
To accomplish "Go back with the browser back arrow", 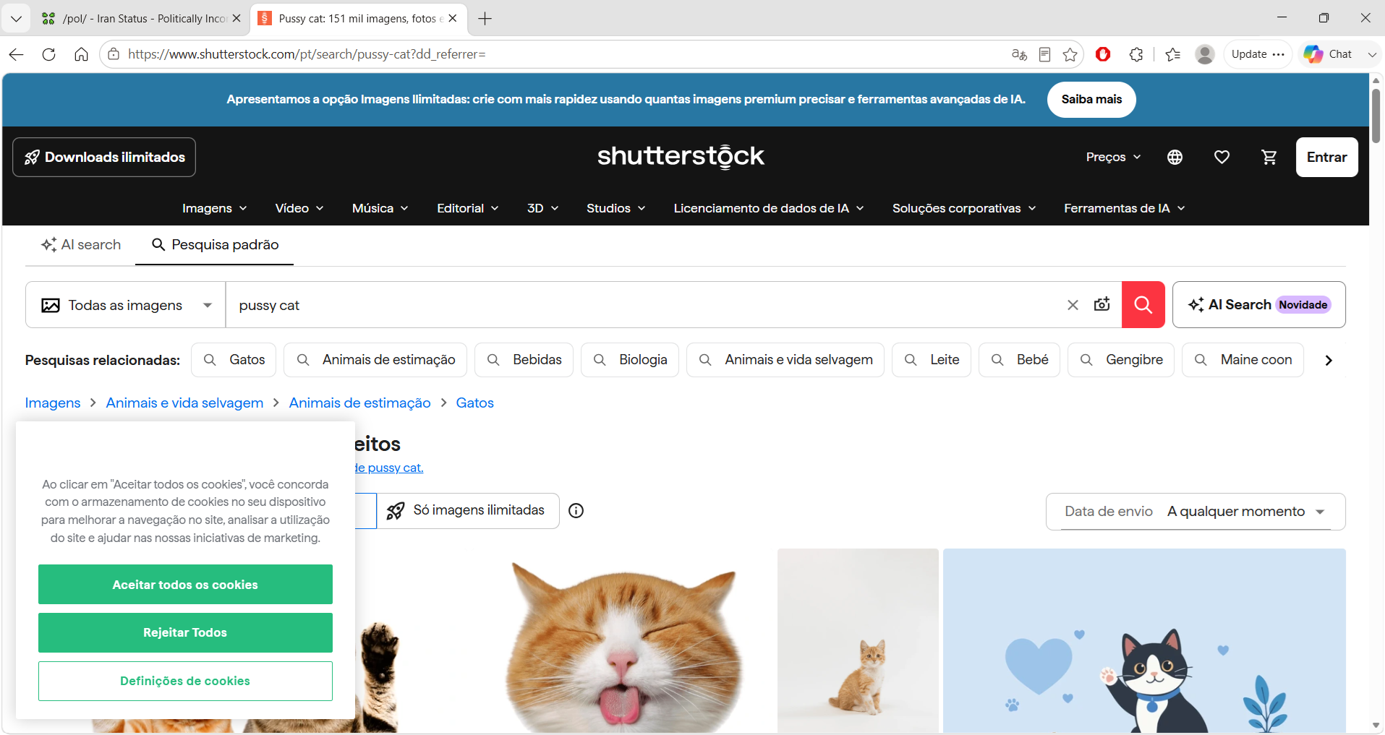I will point(16,54).
